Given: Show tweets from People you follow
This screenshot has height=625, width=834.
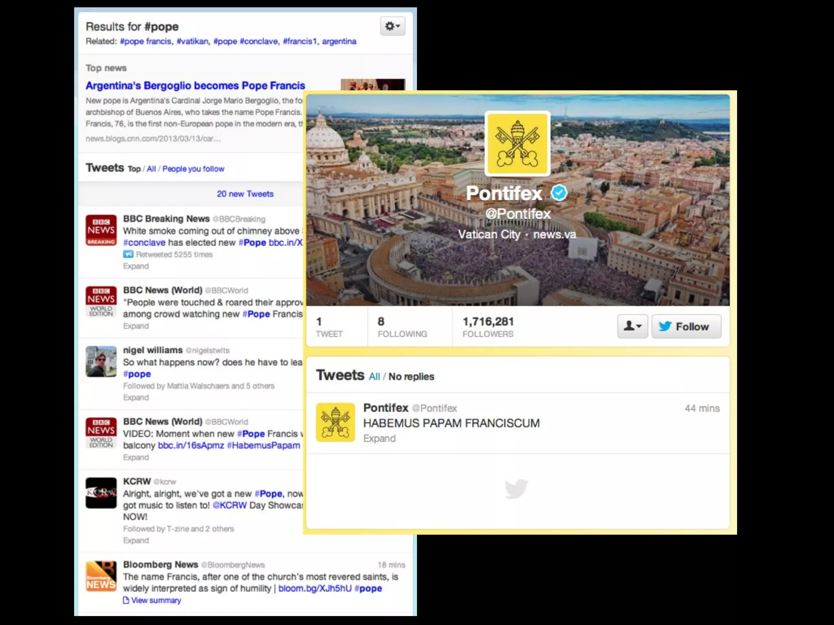Looking at the screenshot, I should click(x=193, y=169).
